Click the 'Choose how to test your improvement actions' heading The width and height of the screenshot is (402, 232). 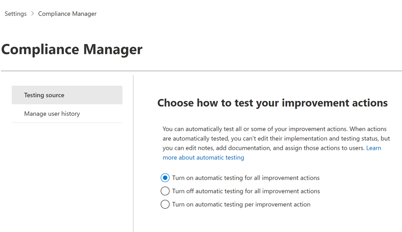click(x=272, y=103)
